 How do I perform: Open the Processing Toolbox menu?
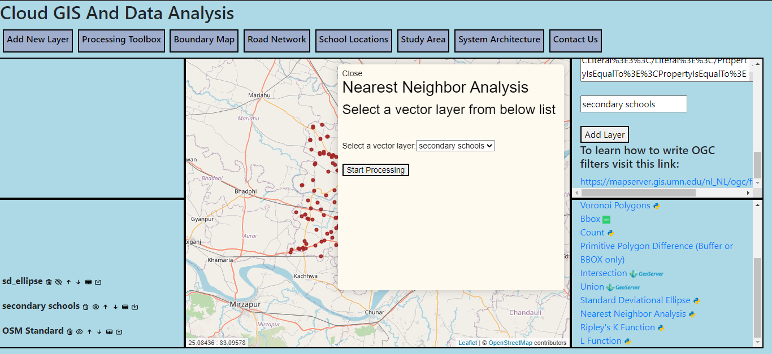tap(122, 40)
